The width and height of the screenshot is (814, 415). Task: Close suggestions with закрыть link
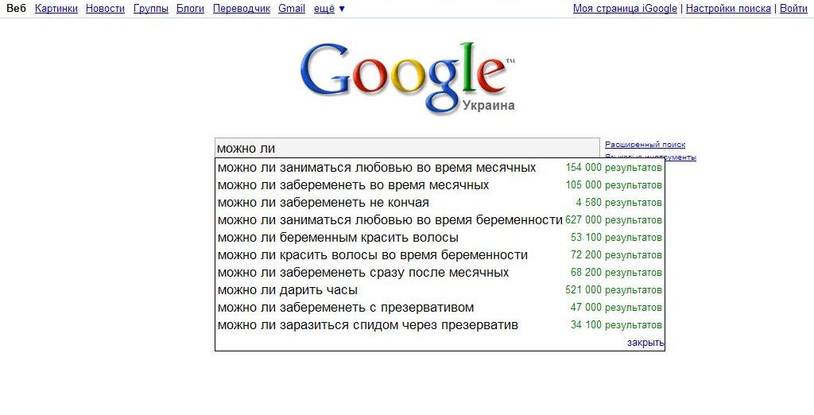coord(645,343)
